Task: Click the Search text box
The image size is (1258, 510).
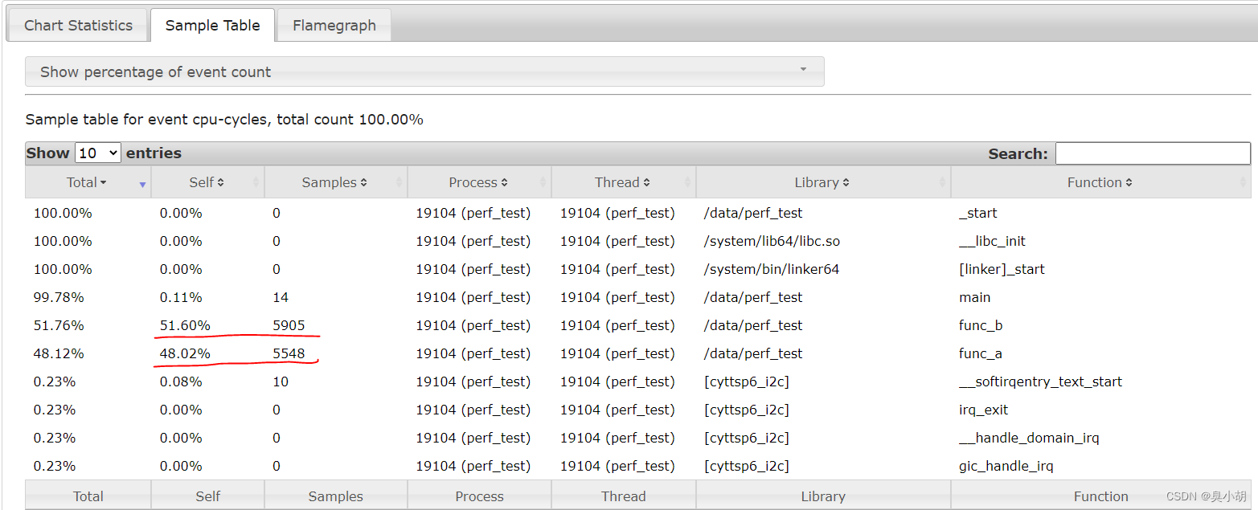Action: click(1153, 153)
